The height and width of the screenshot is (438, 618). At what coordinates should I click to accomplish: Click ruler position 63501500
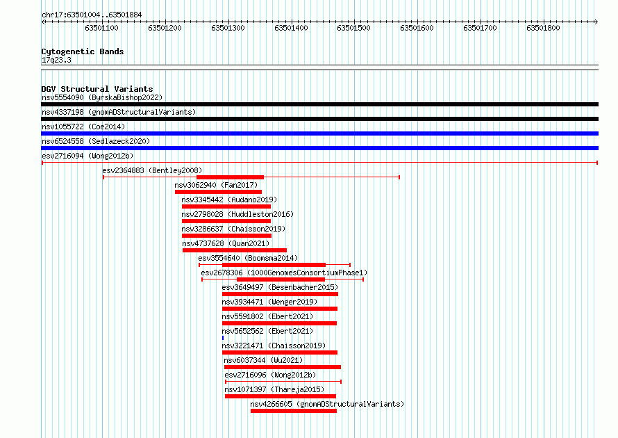pos(354,28)
